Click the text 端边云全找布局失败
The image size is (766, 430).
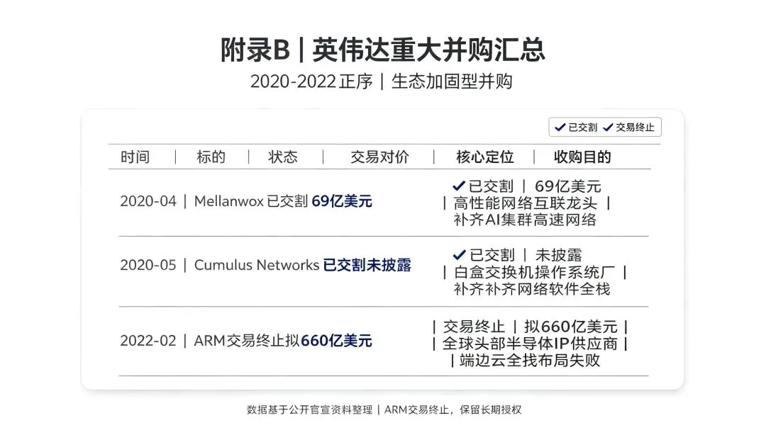coord(530,361)
